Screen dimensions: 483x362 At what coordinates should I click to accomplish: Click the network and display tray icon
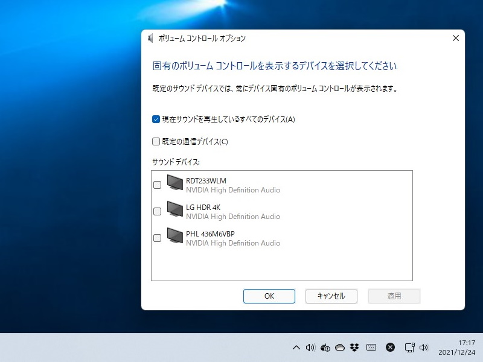pyautogui.click(x=409, y=348)
